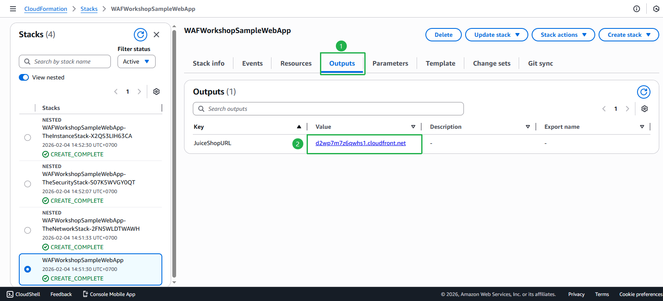The image size is (663, 301).
Task: Open the Privacy footer link
Action: tap(576, 294)
